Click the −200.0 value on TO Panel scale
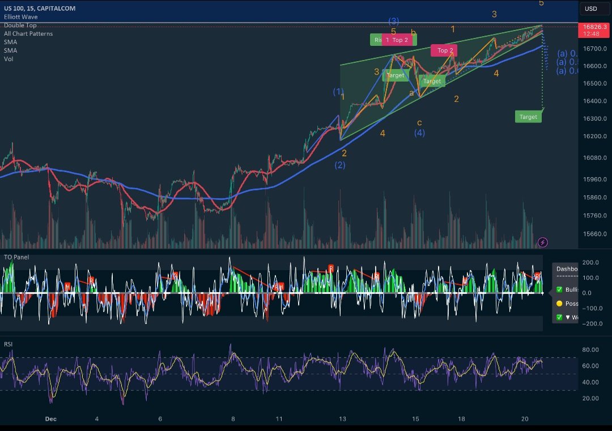The image size is (612, 431). click(x=592, y=323)
